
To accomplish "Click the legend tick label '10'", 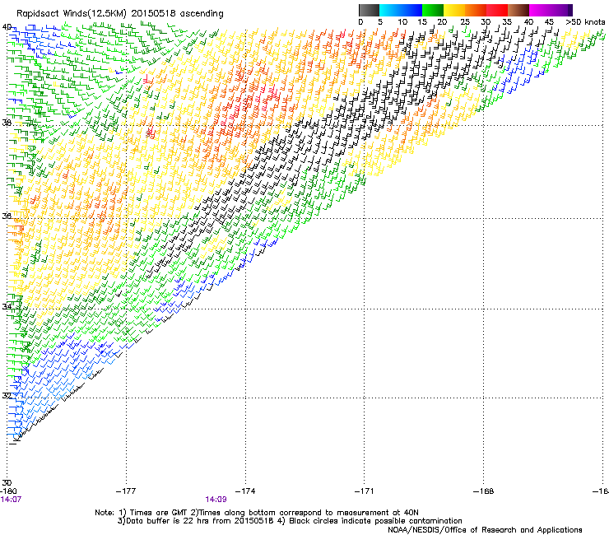I will click(x=402, y=22).
